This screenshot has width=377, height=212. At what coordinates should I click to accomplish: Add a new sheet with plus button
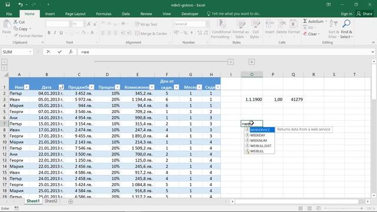(x=71, y=201)
